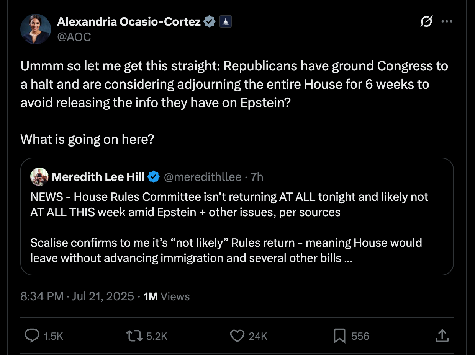The height and width of the screenshot is (355, 475).
Task: Open @meredithllee's profile link
Action: [203, 177]
